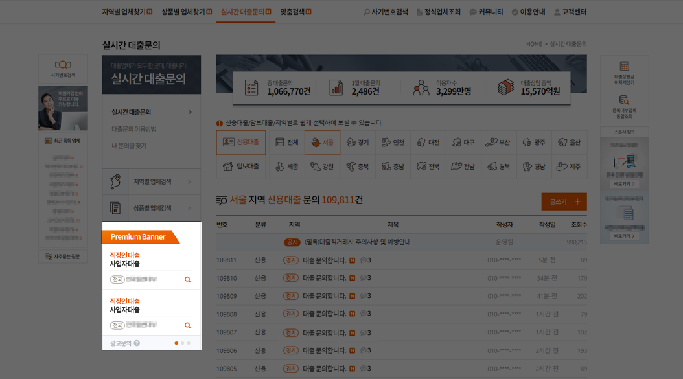Open 맞춤검색 in the top navigation
Viewport: 683px width, 379px height.
point(295,12)
